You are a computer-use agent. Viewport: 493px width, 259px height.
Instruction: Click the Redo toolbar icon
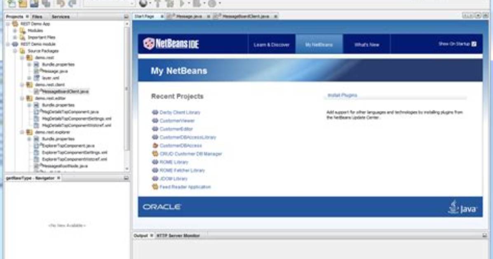(72, 3)
